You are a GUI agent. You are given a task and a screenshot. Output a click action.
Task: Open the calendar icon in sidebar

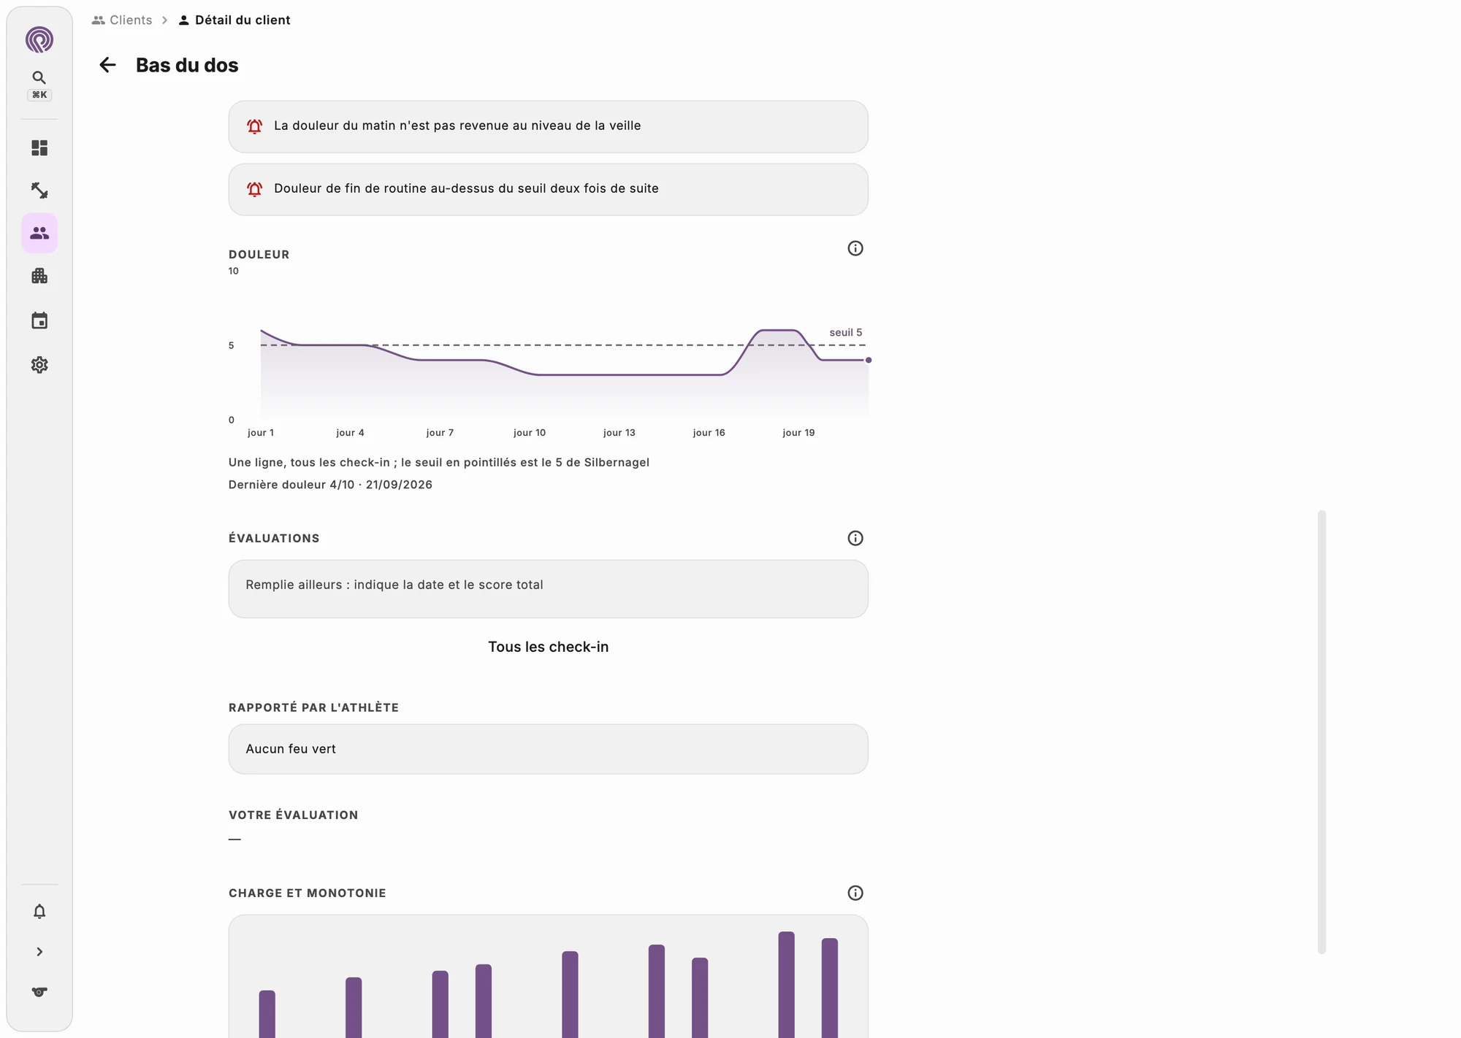coord(39,320)
